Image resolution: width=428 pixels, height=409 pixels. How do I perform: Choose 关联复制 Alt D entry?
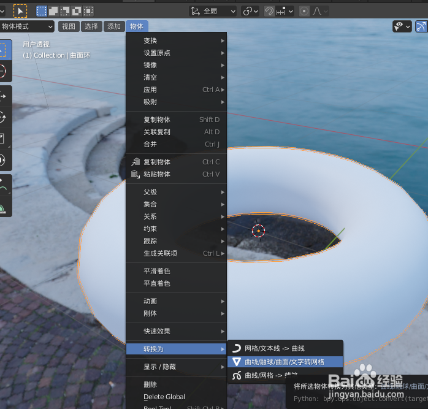point(177,132)
